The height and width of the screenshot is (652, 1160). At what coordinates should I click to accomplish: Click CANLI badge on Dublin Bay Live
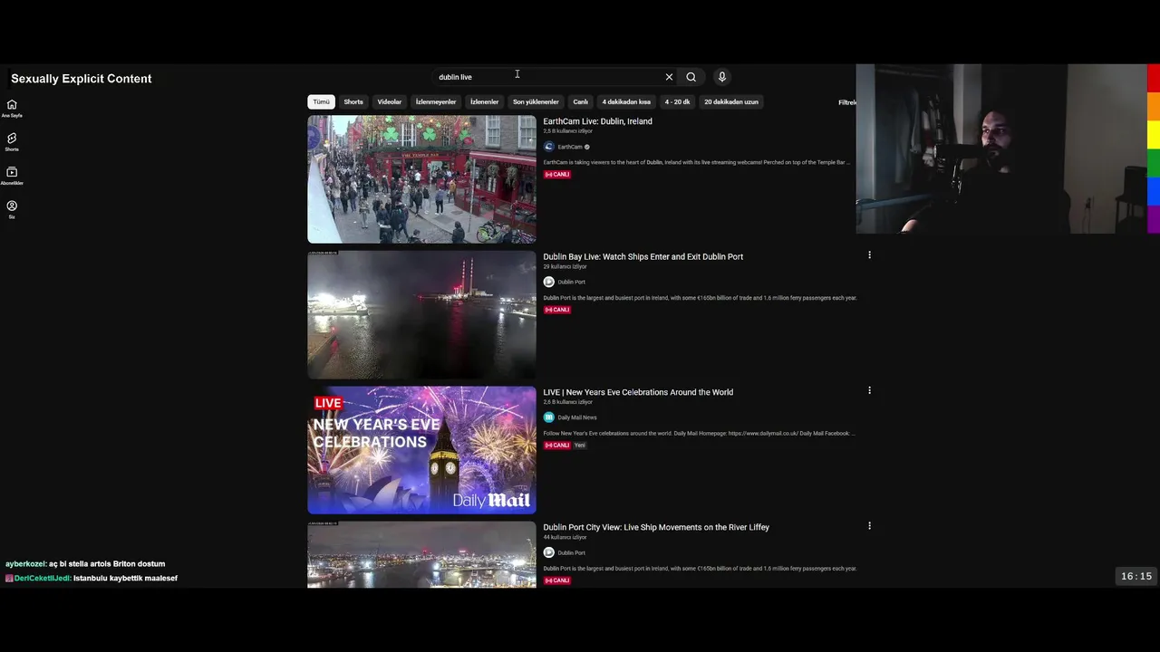point(556,310)
